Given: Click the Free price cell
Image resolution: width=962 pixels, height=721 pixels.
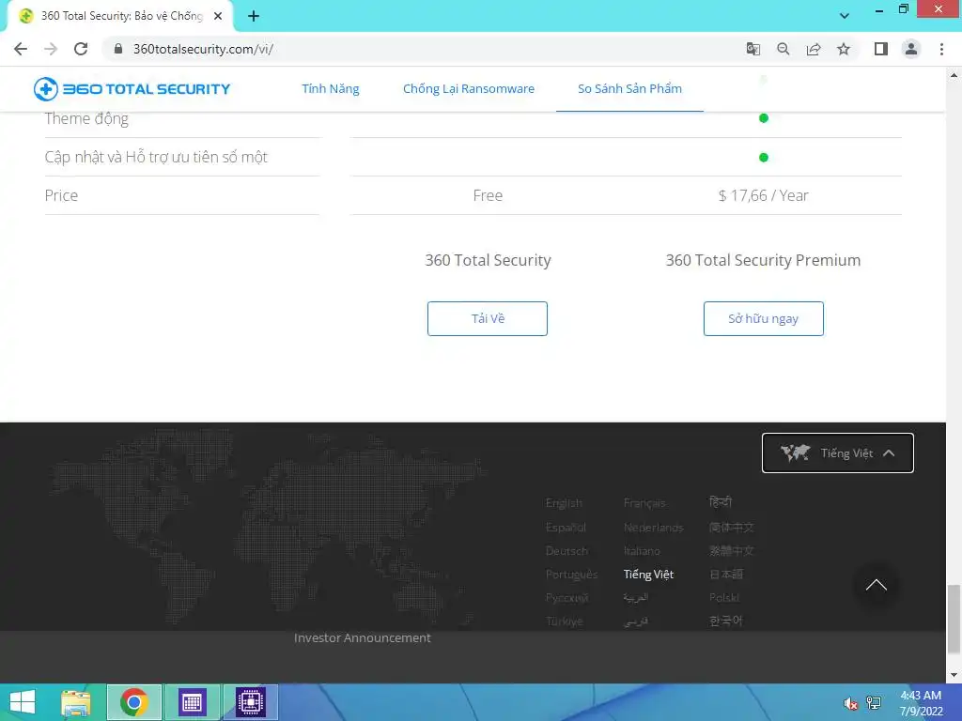Looking at the screenshot, I should click(x=488, y=195).
